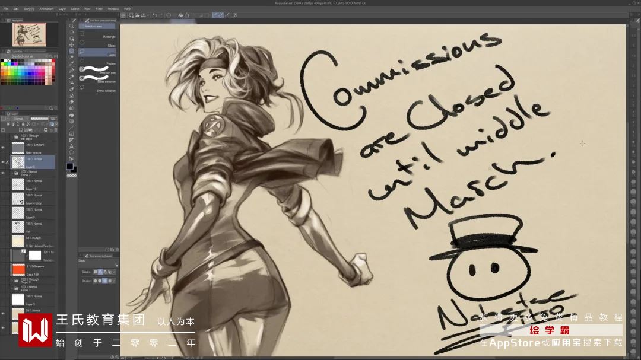Select the first Selection mode option icon
The height and width of the screenshot is (360, 641).
coord(95,272)
